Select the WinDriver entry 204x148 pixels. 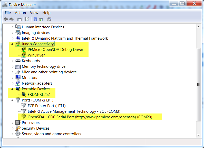pos(36,55)
